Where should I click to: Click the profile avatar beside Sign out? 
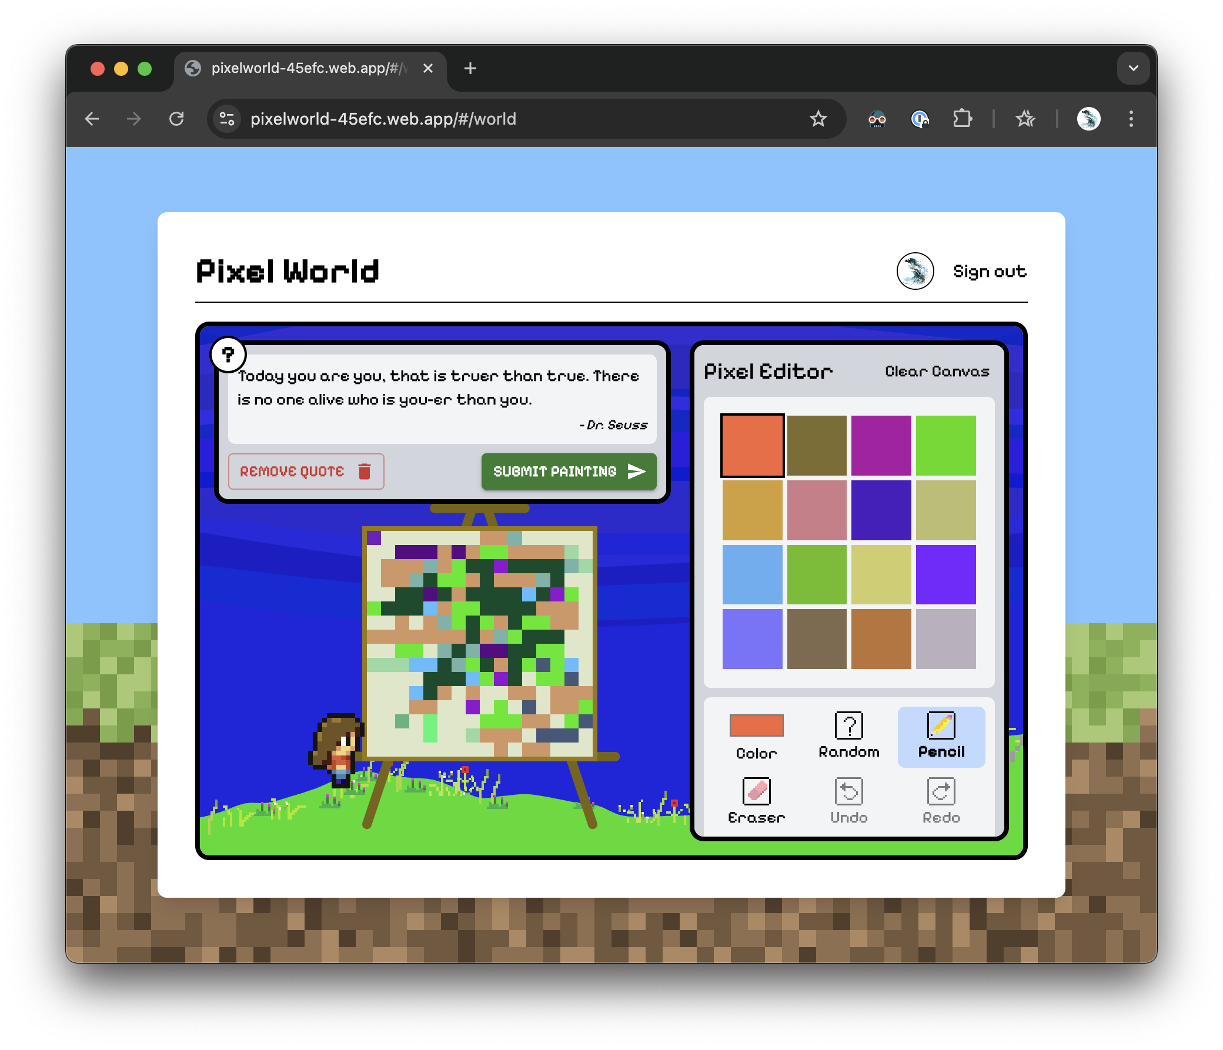pyautogui.click(x=915, y=272)
